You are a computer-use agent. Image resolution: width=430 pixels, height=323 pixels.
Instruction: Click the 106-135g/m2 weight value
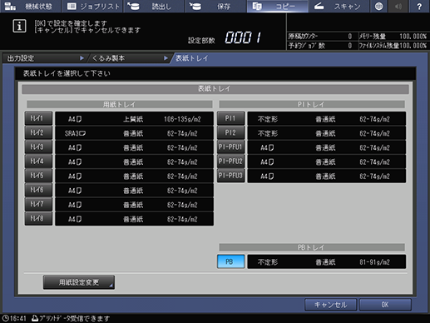pyautogui.click(x=182, y=119)
